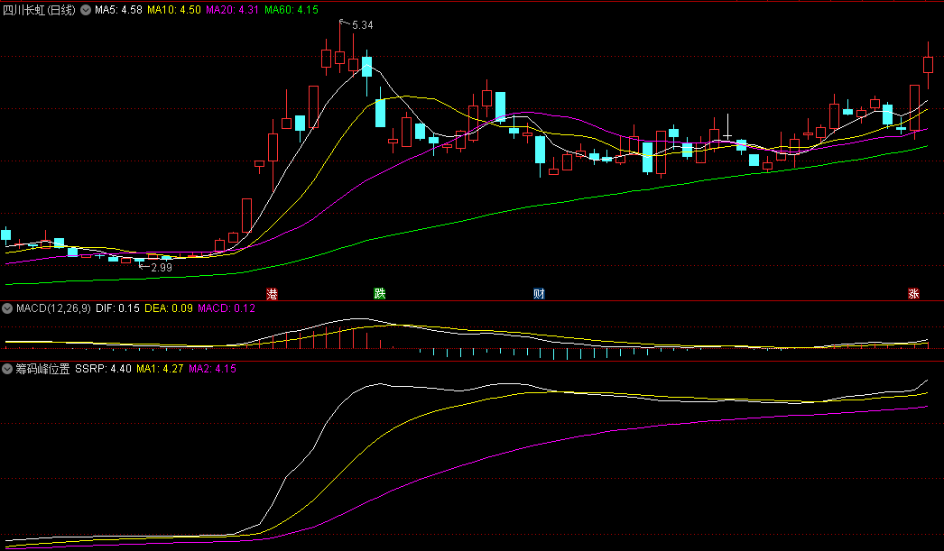Viewport: 944px width, 551px height.
Task: Click the red 港 info marker
Action: pos(273,294)
